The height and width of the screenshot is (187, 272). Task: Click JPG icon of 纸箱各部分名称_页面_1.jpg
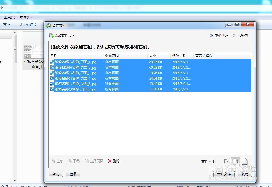click(x=52, y=62)
